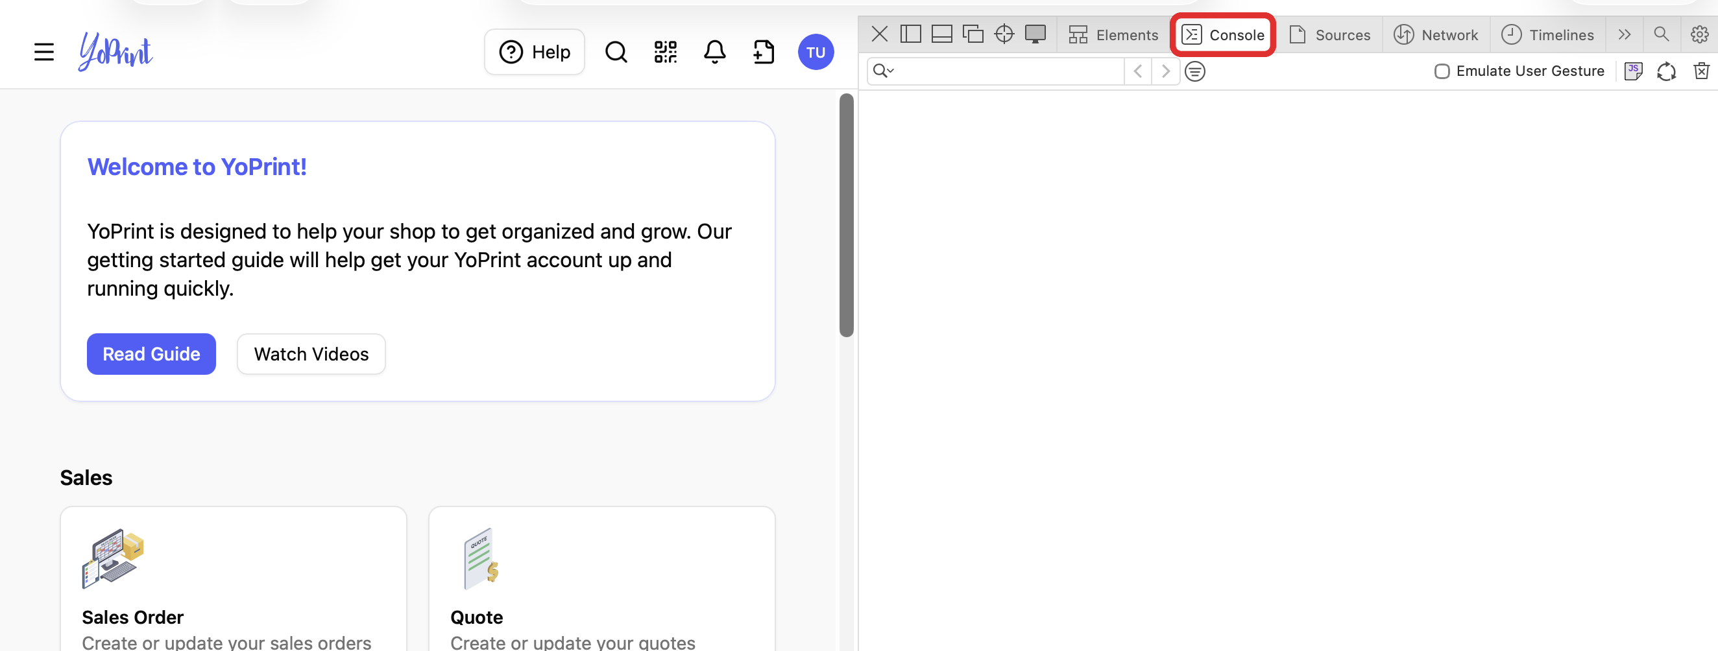The height and width of the screenshot is (651, 1718).
Task: Go to next console match
Action: 1165,71
